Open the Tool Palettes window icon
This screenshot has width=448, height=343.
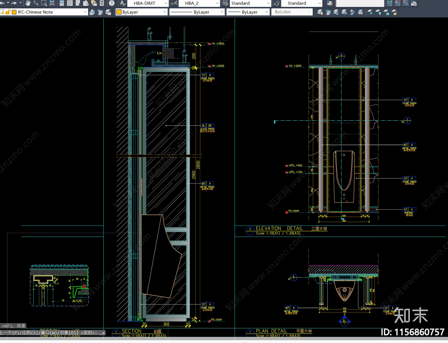tap(78, 3)
